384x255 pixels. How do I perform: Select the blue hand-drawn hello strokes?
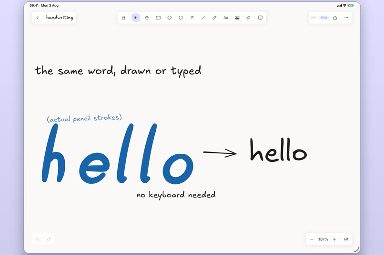click(x=118, y=153)
